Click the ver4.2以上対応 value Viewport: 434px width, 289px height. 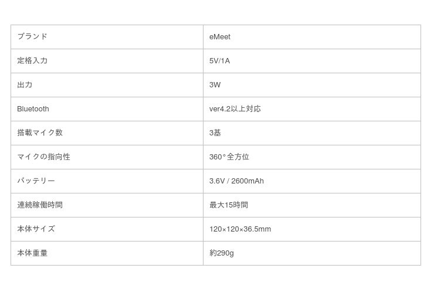pyautogui.click(x=235, y=109)
